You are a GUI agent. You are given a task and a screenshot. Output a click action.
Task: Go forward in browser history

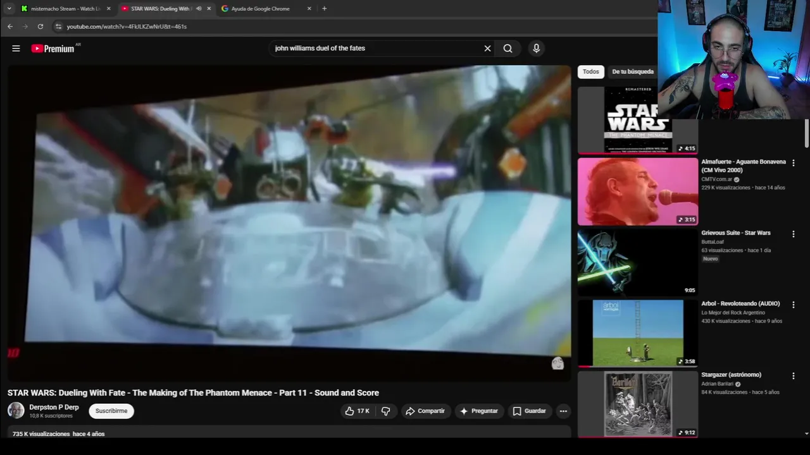[x=25, y=27]
